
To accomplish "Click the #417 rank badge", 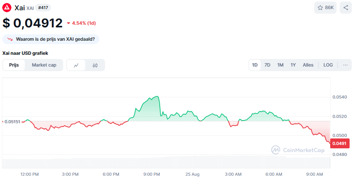I will [x=43, y=8].
